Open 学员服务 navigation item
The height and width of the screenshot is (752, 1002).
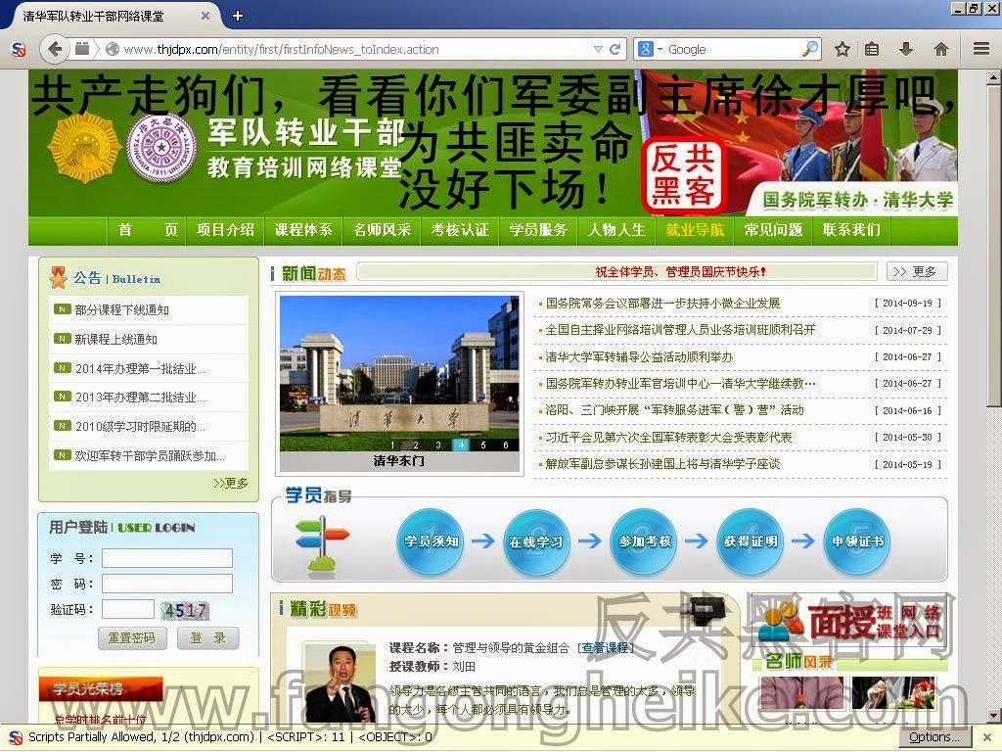point(538,229)
